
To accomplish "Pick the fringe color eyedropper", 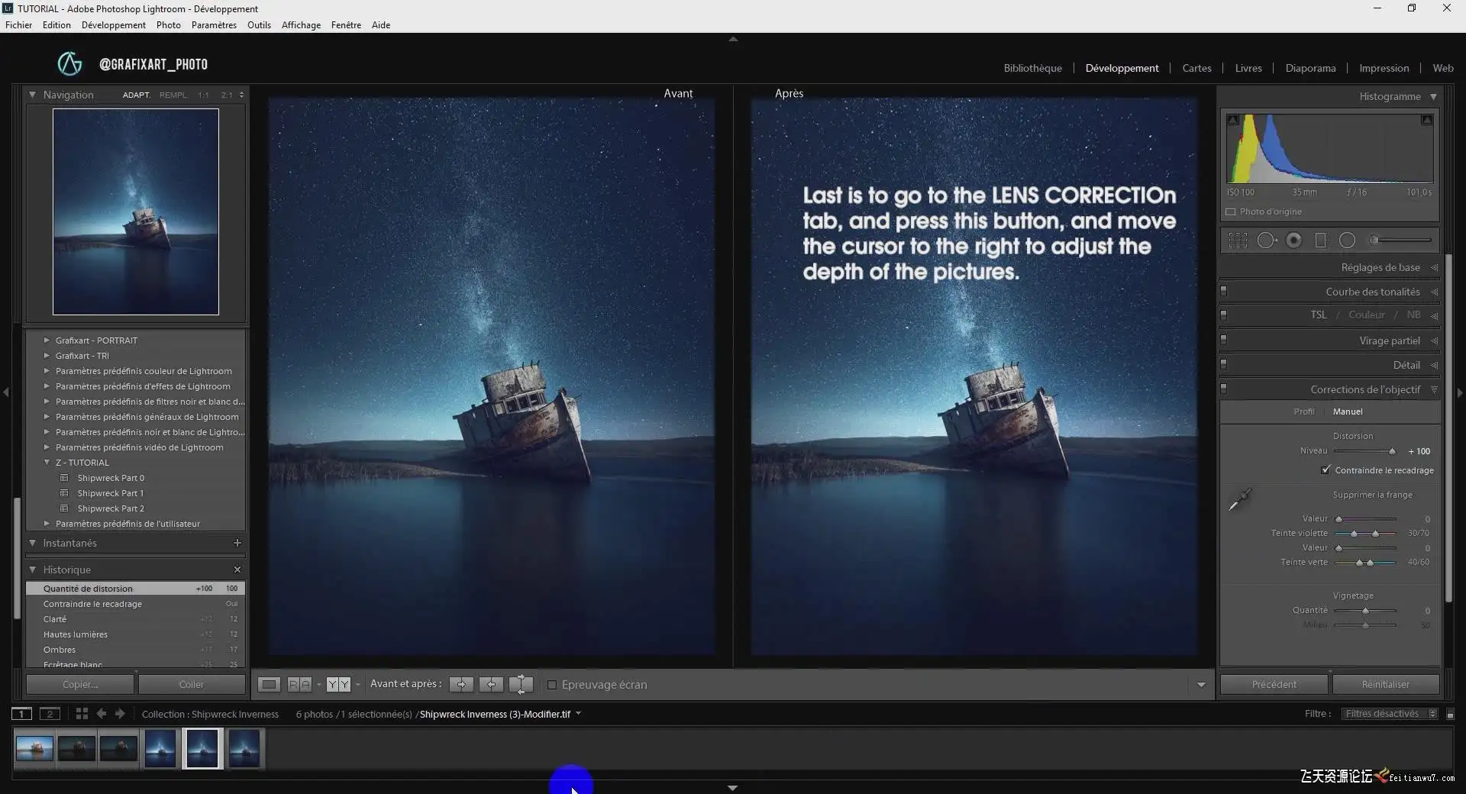I will click(1239, 500).
